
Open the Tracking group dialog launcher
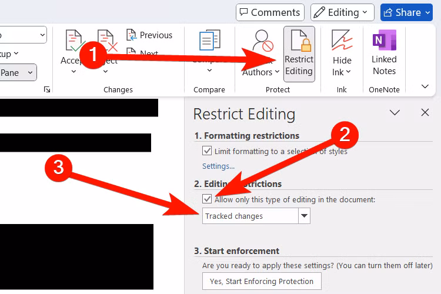tap(47, 89)
